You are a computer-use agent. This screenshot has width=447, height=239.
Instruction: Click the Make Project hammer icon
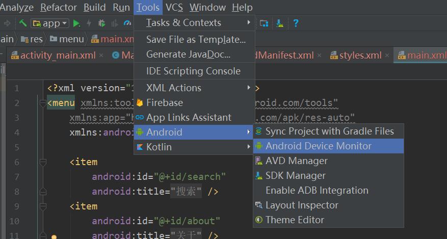(22, 23)
